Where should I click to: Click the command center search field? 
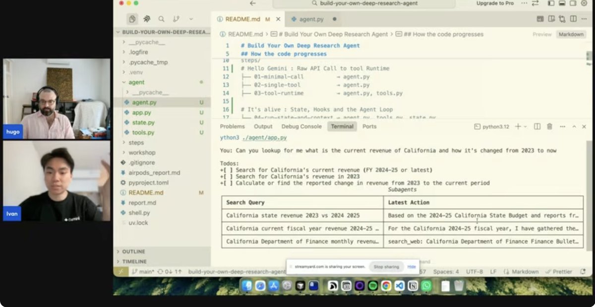click(364, 3)
